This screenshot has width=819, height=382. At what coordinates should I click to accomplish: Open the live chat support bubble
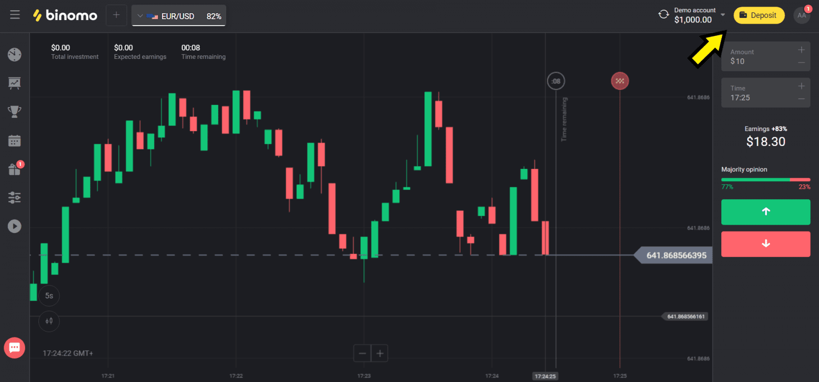click(x=14, y=348)
